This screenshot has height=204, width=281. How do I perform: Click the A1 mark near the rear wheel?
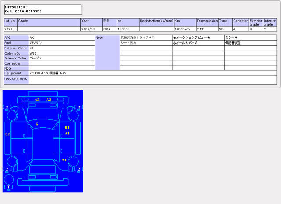pyautogui.click(x=64, y=159)
